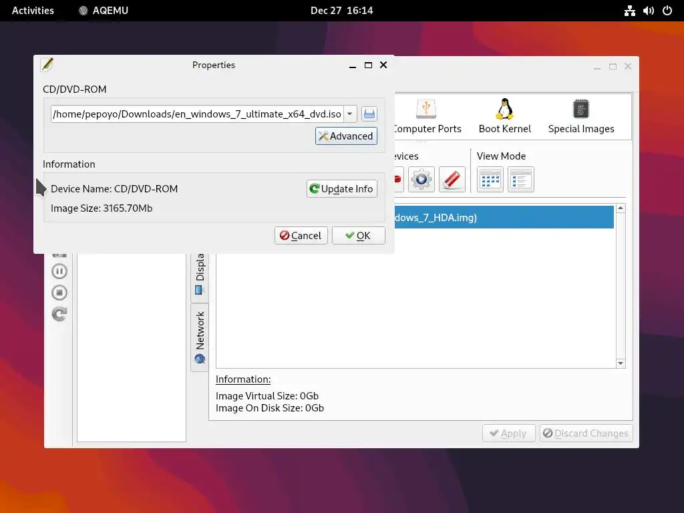Click the eraser format device icon
This screenshot has width=684, height=513.
point(452,179)
